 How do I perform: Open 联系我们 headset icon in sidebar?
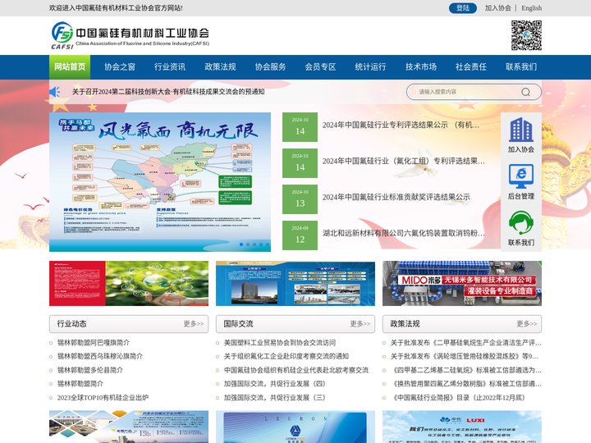pyautogui.click(x=521, y=223)
